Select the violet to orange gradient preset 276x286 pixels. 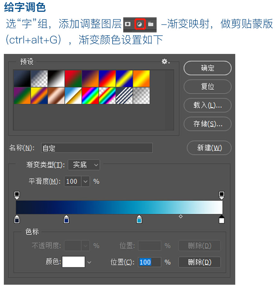(x=90, y=79)
